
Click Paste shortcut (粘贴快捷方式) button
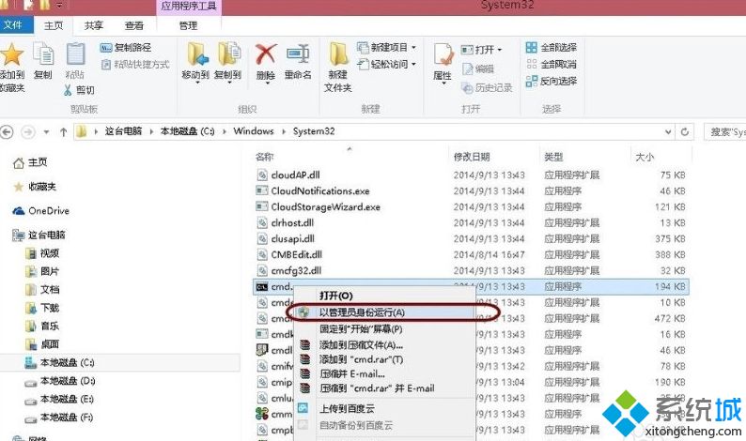pos(135,64)
